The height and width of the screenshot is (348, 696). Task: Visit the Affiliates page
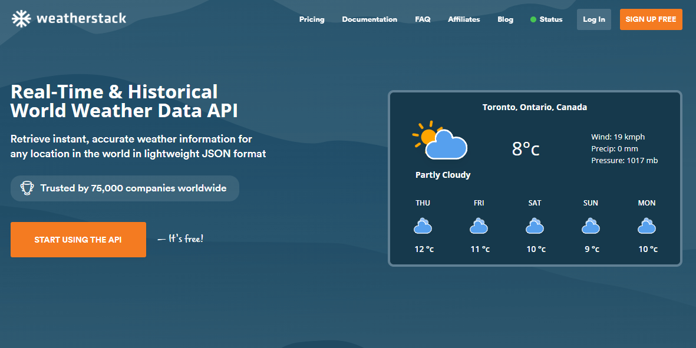tap(464, 19)
